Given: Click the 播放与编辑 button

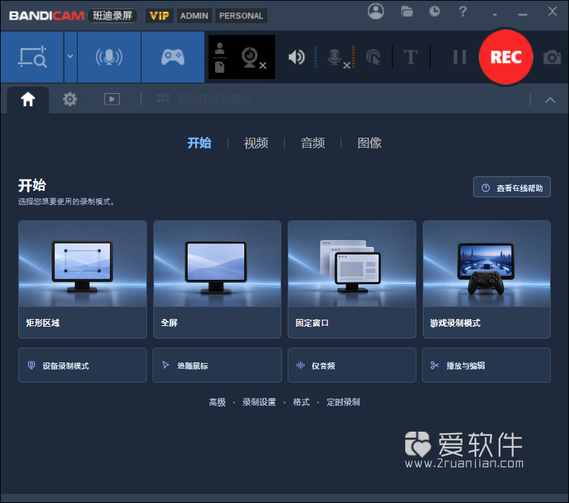Looking at the screenshot, I should 486,365.
